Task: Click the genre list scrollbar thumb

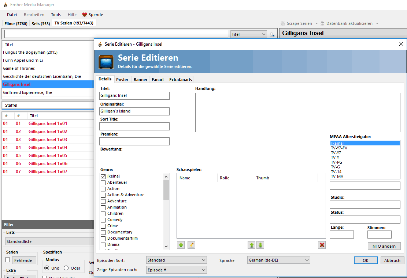Action: tap(166, 190)
